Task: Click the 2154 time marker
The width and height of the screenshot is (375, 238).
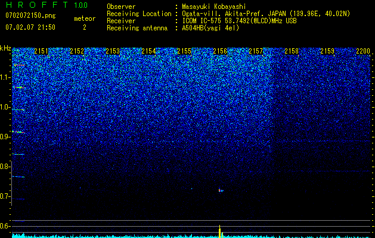Action: pos(148,51)
